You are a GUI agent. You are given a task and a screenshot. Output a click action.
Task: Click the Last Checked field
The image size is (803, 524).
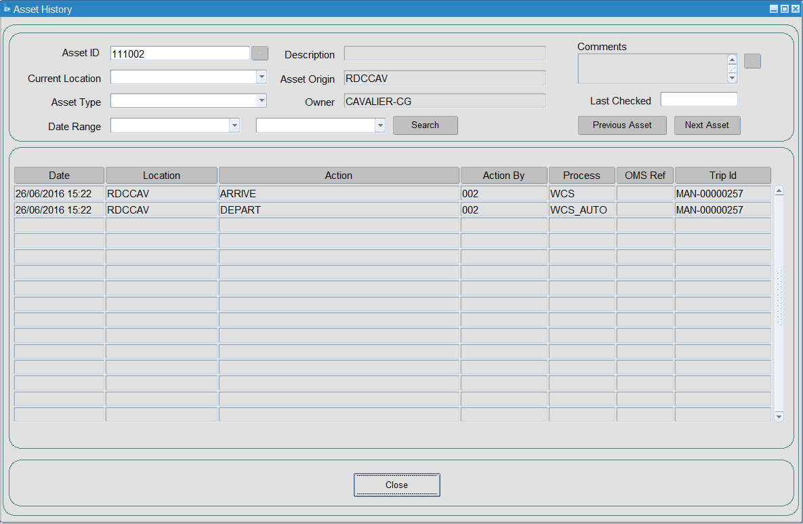[699, 100]
